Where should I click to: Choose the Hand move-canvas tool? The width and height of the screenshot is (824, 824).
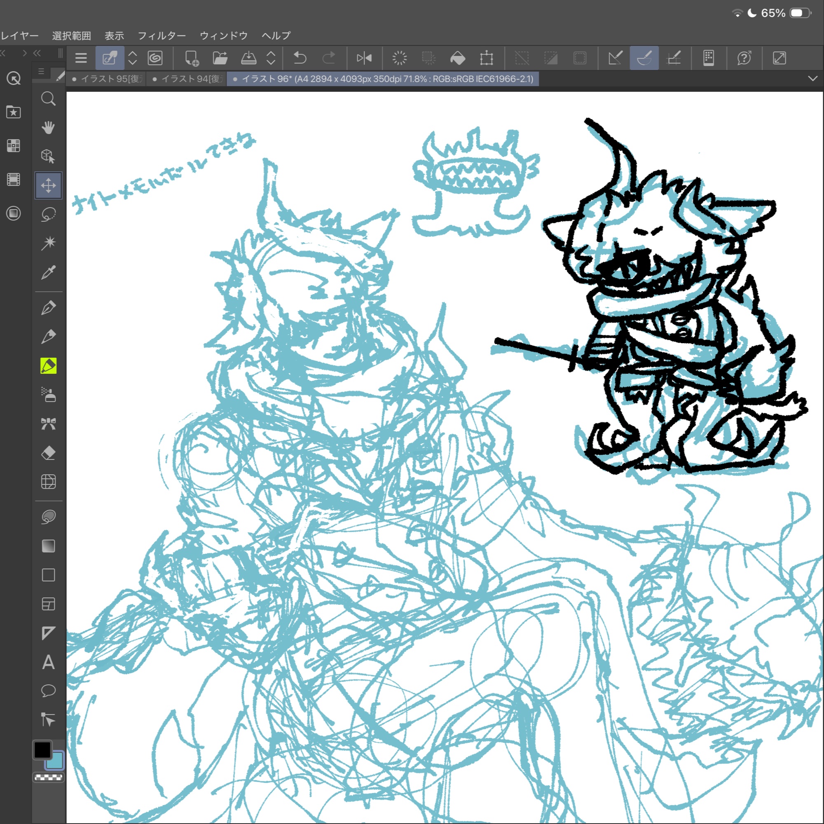(48, 128)
